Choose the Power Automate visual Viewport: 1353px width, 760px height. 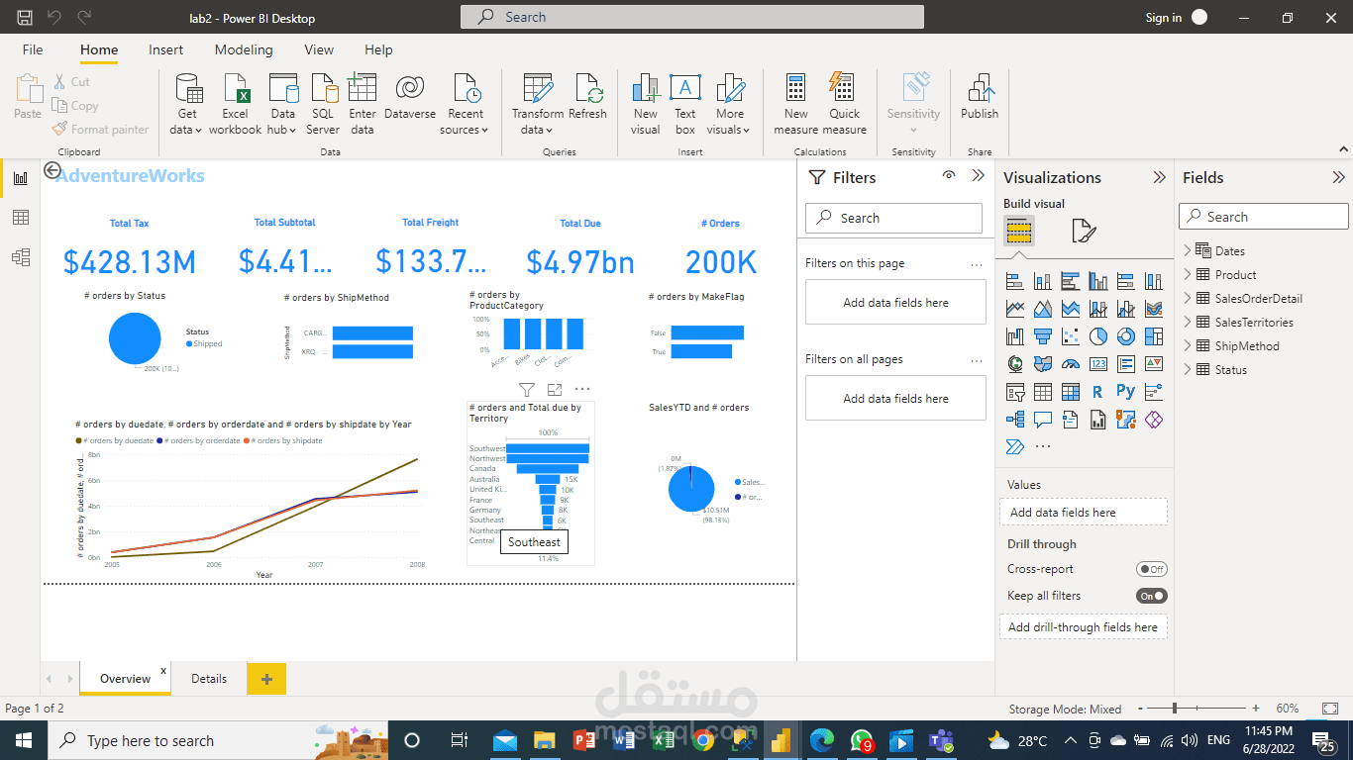(1015, 447)
